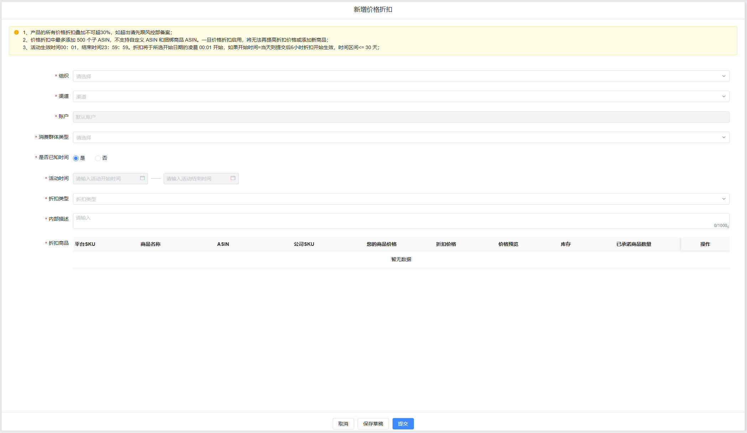
Task: Open the 渠道 dropdown
Action: click(401, 96)
